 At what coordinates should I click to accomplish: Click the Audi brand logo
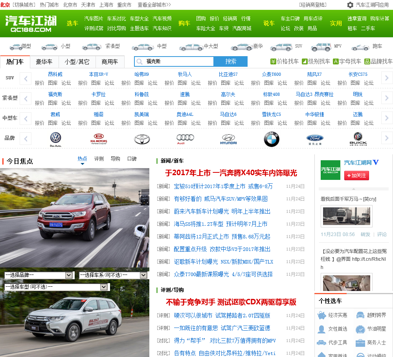[185, 139]
